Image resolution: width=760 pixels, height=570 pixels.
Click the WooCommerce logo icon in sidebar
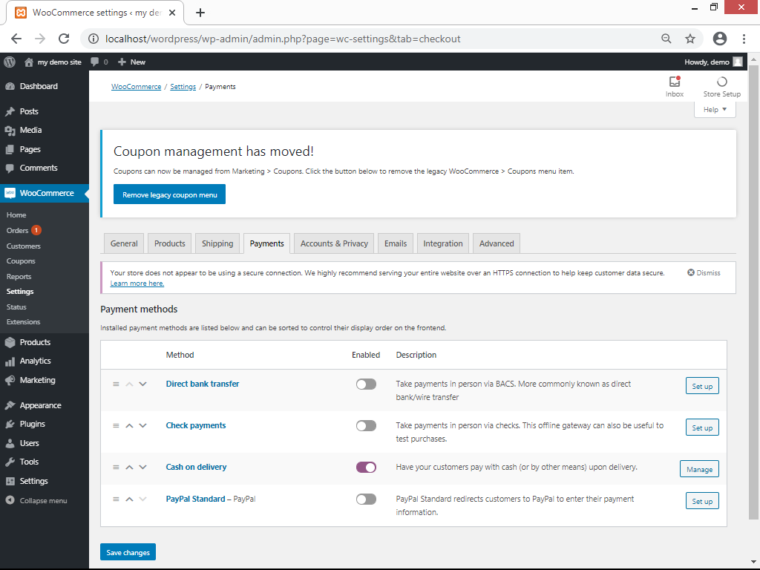pyautogui.click(x=10, y=193)
